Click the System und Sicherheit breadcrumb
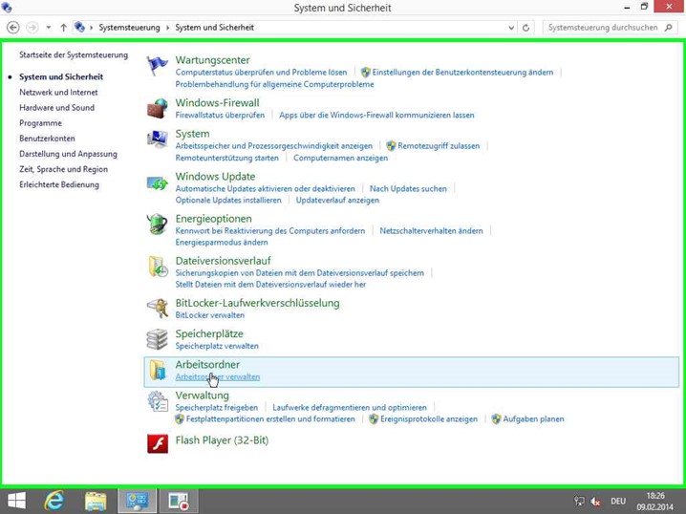 tap(214, 28)
